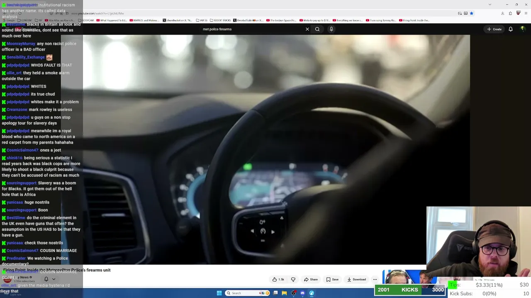Viewport: 531px width, 298px height.
Task: Open the 'JAR SS' bookmark folder
Action: coord(202,20)
